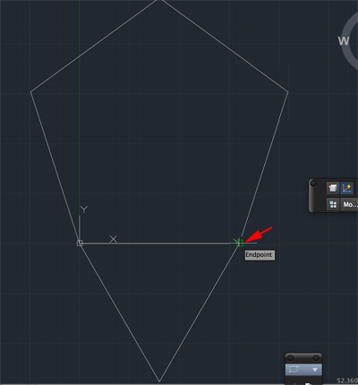The height and width of the screenshot is (385, 358).
Task: Click the left round knob on bottom palette
Action: 290,358
